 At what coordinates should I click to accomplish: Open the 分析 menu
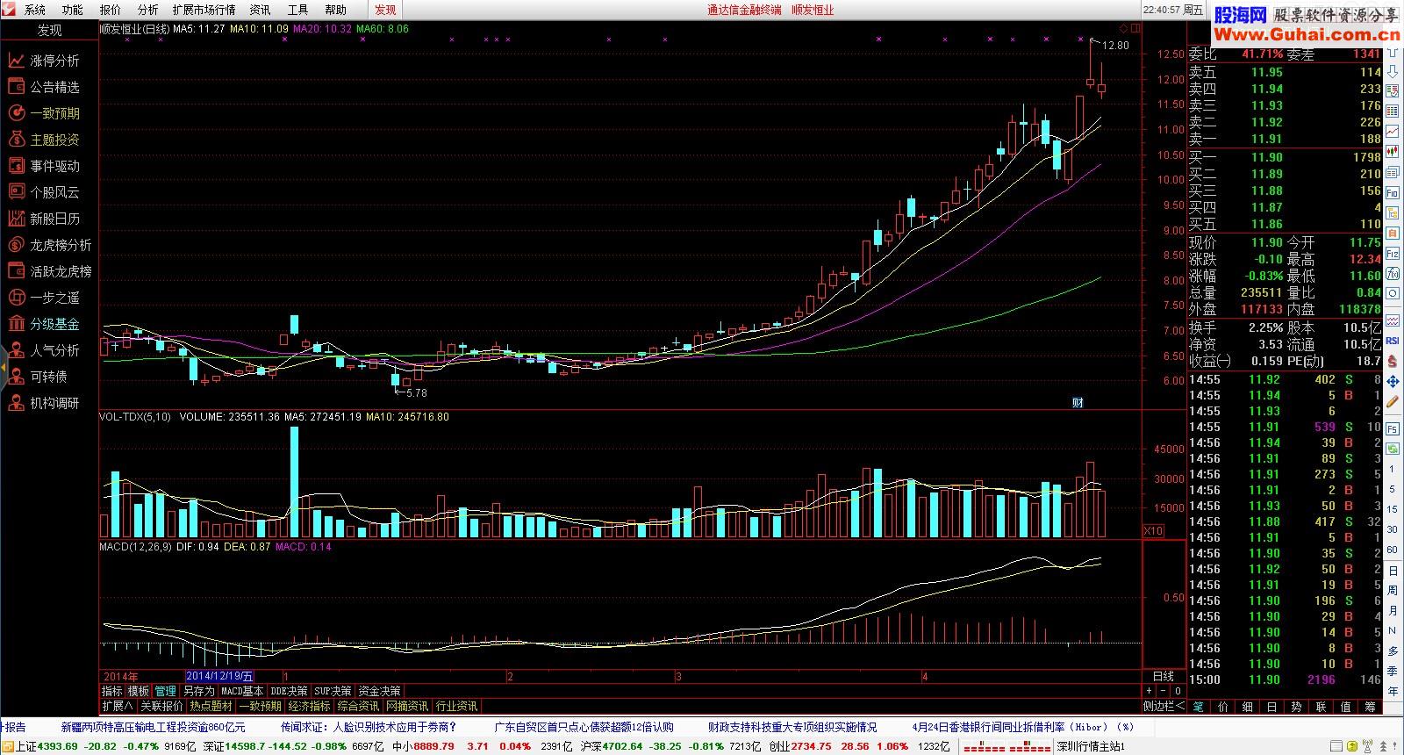click(x=148, y=10)
